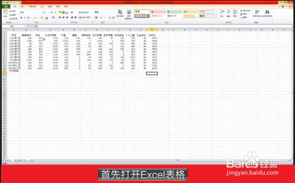Image resolution: width=295 pixels, height=183 pixels.
Task: Click Decrease Font Size icon
Action: click(x=55, y=12)
